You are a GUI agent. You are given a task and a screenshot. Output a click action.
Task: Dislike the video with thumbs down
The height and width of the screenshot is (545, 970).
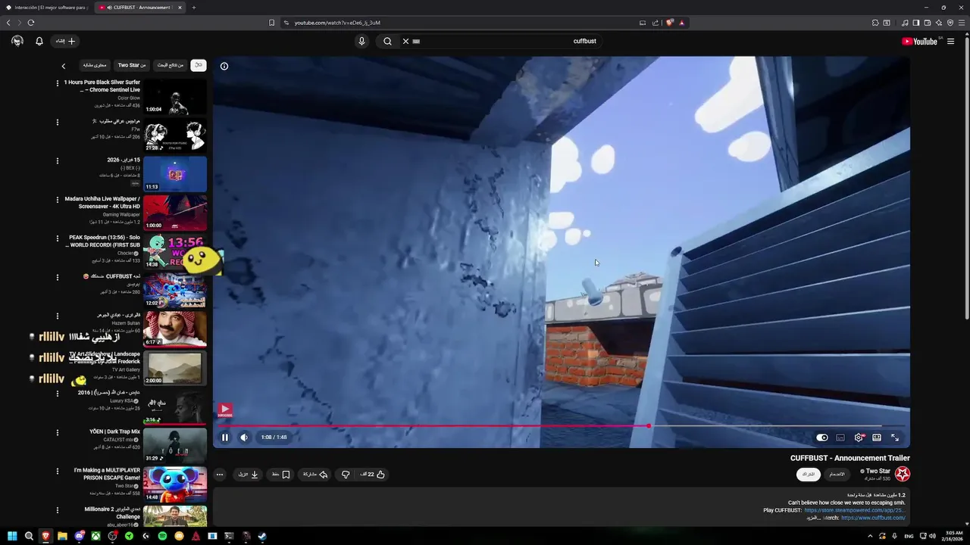tap(346, 475)
